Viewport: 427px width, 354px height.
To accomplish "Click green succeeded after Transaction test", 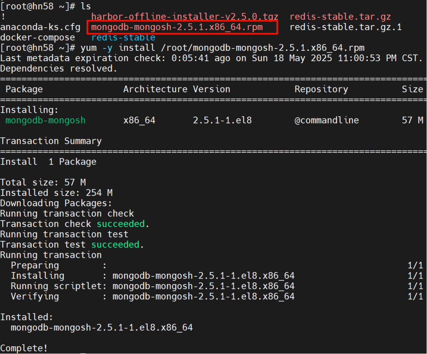I will click(x=115, y=245).
